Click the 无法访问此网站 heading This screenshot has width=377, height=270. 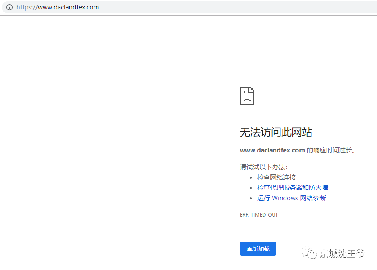[276, 132]
